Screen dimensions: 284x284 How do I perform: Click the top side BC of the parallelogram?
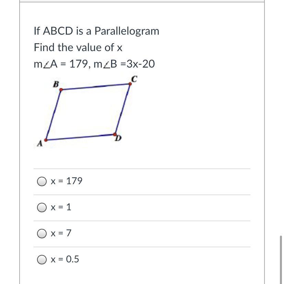pos(96,87)
